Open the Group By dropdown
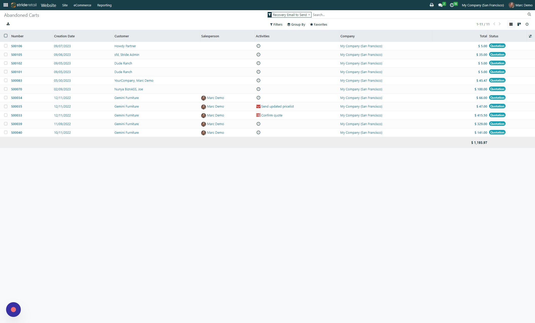Screen dimensions: 535x323 point(296,25)
